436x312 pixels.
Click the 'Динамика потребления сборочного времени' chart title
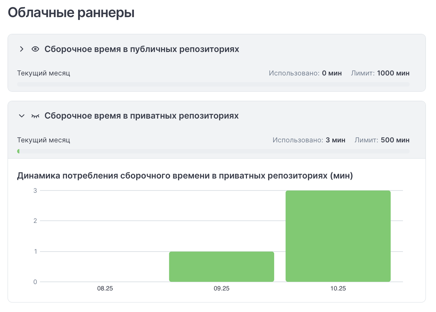pyautogui.click(x=185, y=176)
